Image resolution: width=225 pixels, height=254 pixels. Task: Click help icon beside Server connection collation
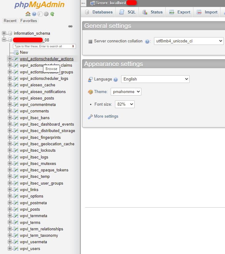[x=147, y=41]
